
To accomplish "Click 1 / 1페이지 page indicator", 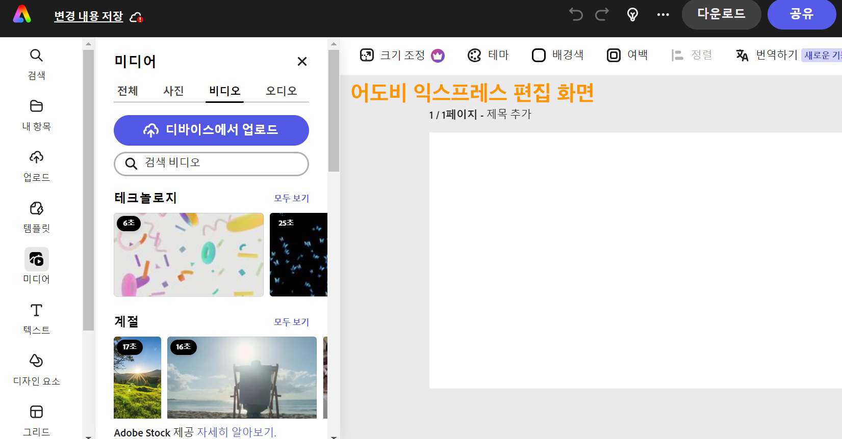I will pos(453,114).
